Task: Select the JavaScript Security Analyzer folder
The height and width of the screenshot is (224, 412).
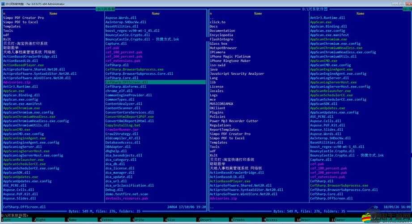Action: click(237, 74)
